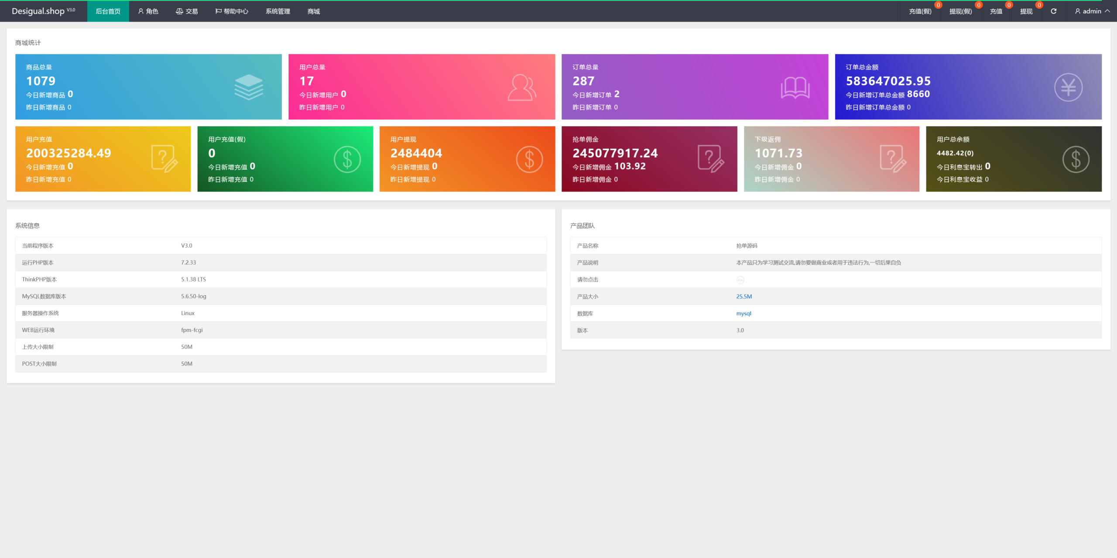1117x558 pixels.
Task: Click the users icon on 用户总量 card
Action: coord(522,87)
